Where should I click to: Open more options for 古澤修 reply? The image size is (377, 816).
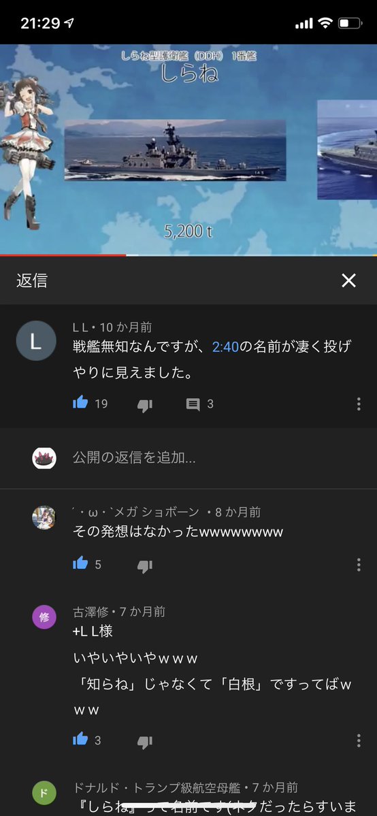359,740
